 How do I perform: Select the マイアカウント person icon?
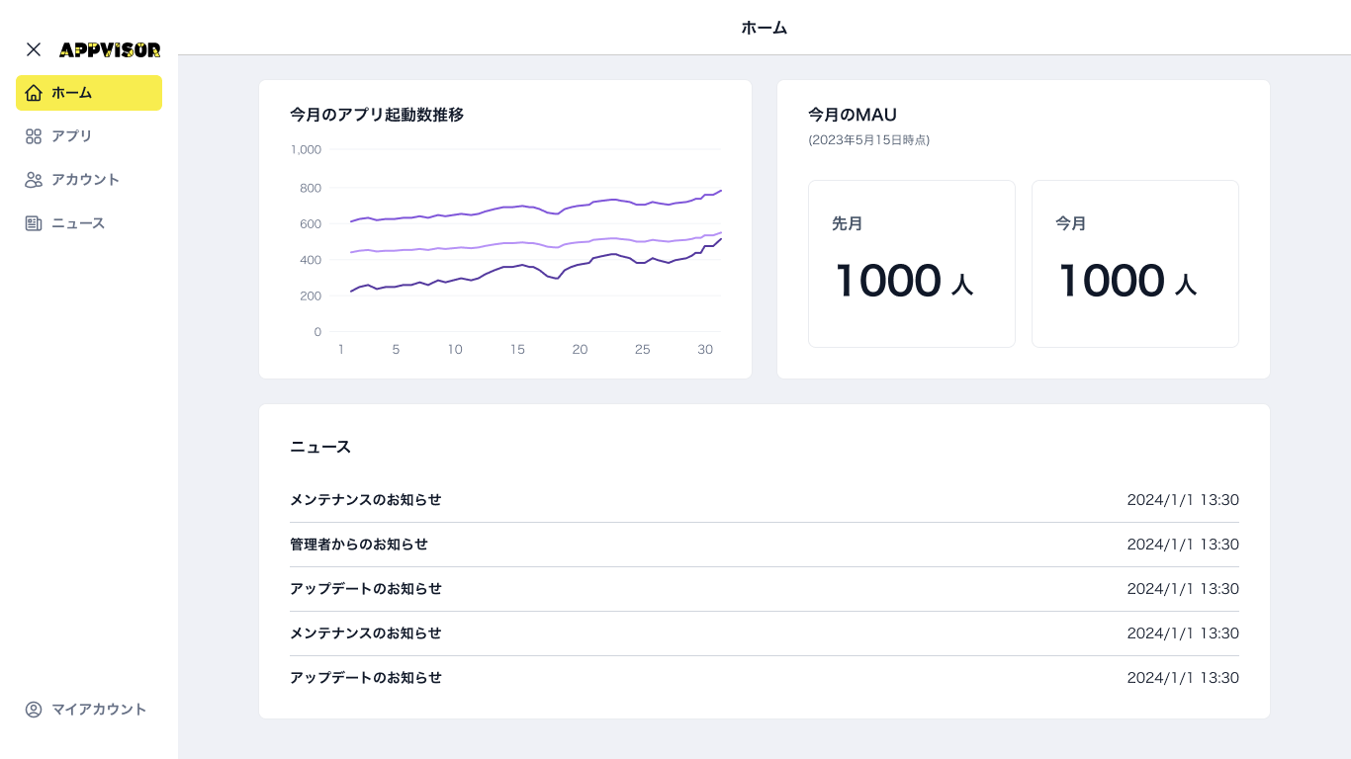34,710
